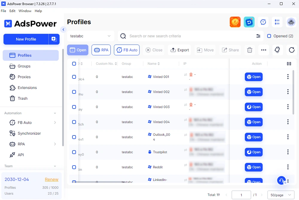Open the three-dot menu for Vinted 002
The width and height of the screenshot is (299, 200).
pos(288,92)
